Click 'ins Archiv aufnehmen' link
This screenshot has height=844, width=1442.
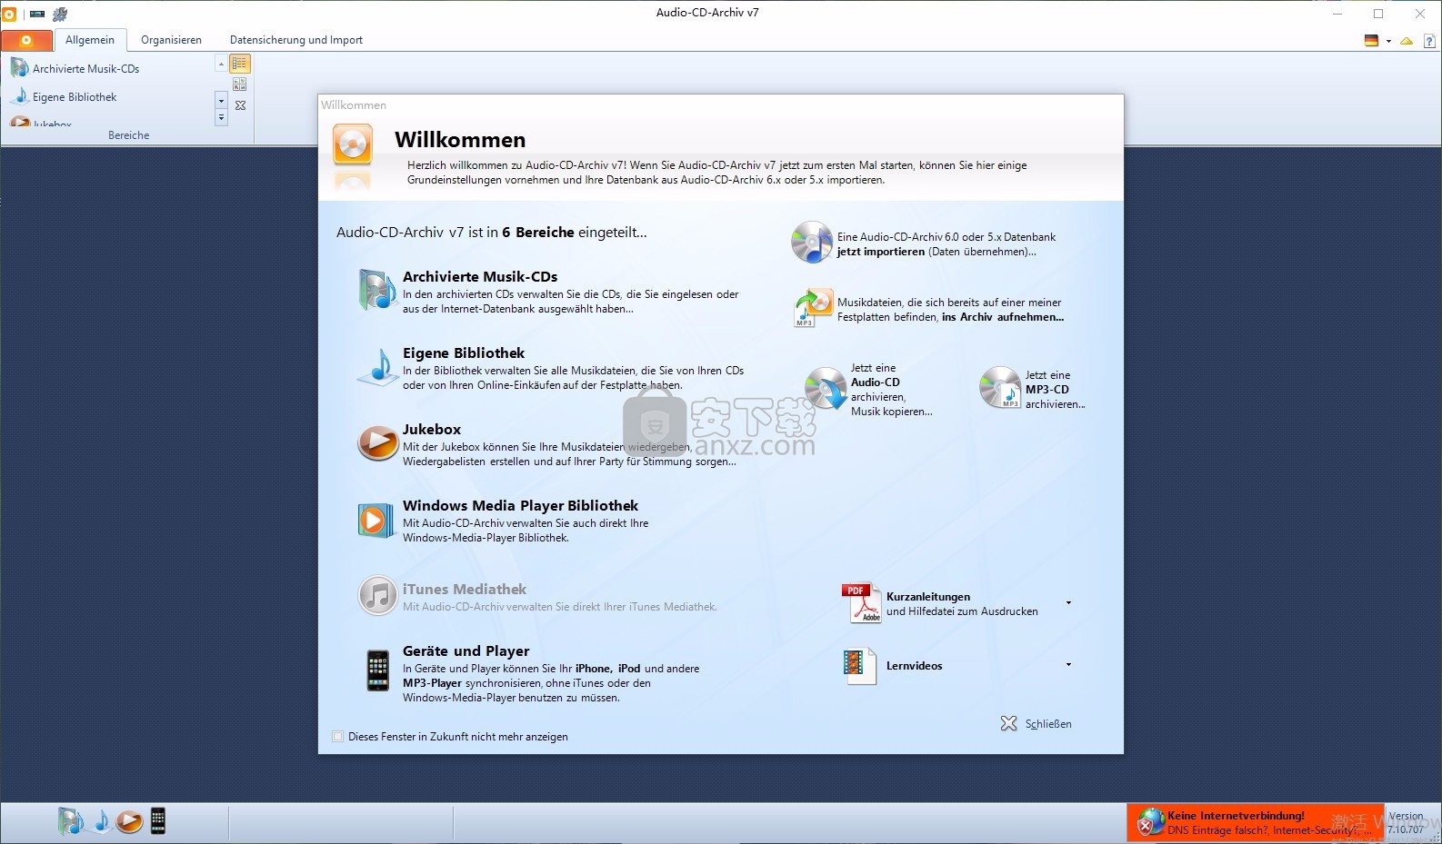(1003, 317)
